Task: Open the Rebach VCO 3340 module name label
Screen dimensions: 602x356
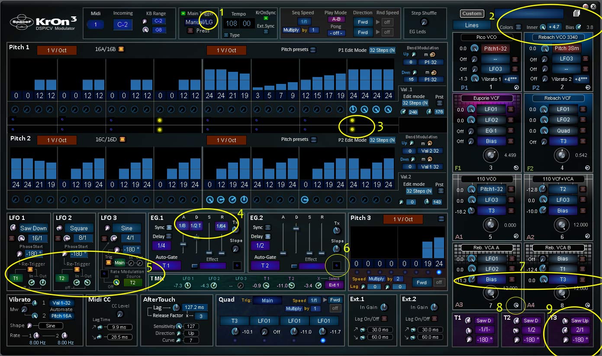Action: pyautogui.click(x=557, y=38)
